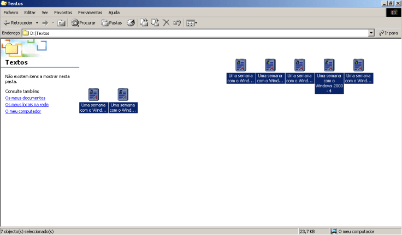The width and height of the screenshot is (402, 235).
Task: Click the Ir para button
Action: click(x=388, y=33)
